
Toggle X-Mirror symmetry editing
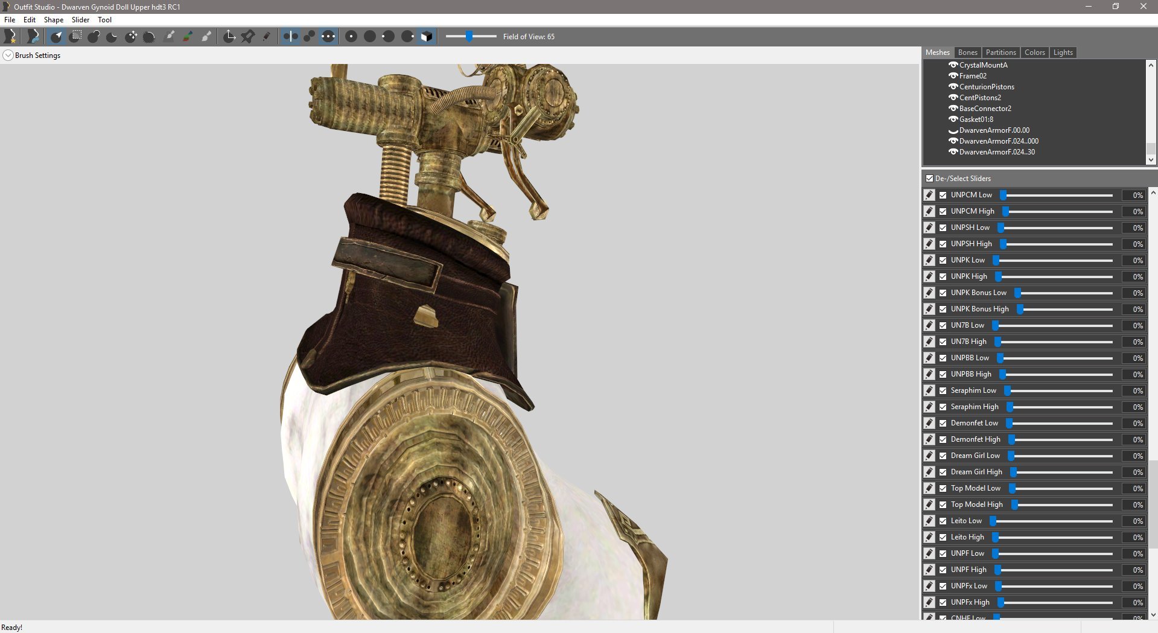290,36
